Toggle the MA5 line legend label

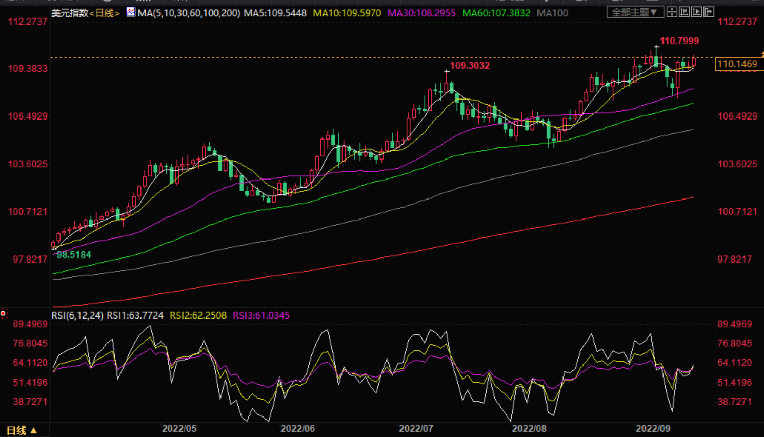coord(275,13)
